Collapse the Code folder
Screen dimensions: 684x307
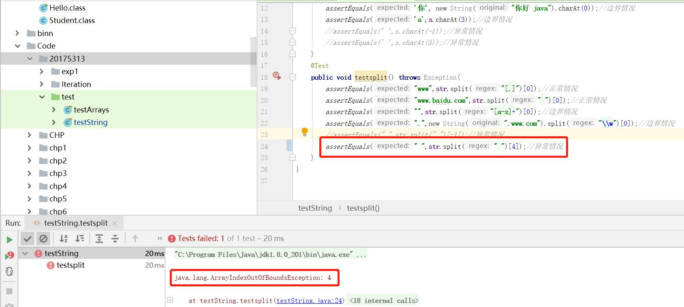pyautogui.click(x=17, y=46)
